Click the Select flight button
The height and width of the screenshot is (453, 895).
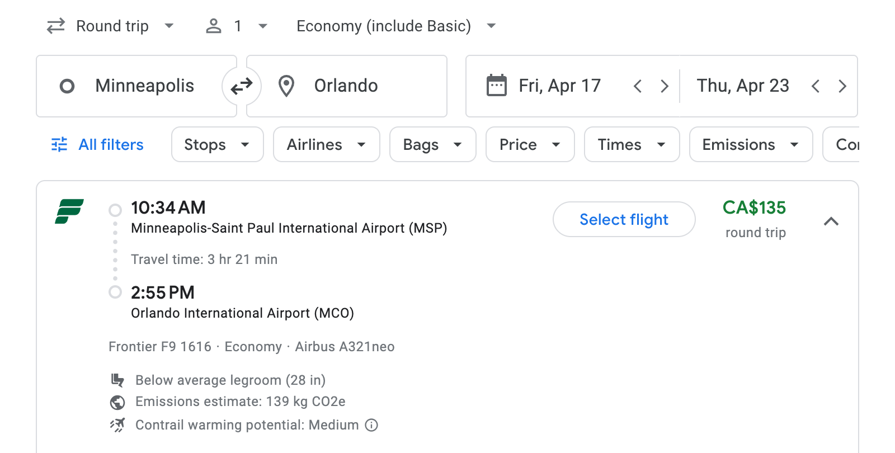[x=624, y=219]
